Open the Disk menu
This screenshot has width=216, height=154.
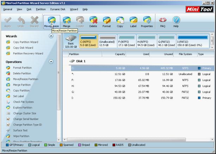[x=29, y=9]
